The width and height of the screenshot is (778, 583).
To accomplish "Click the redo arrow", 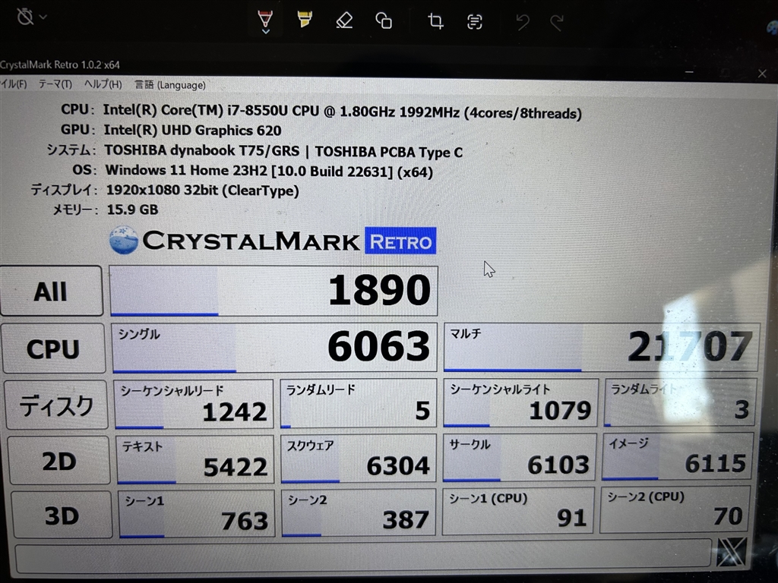I will [x=557, y=22].
